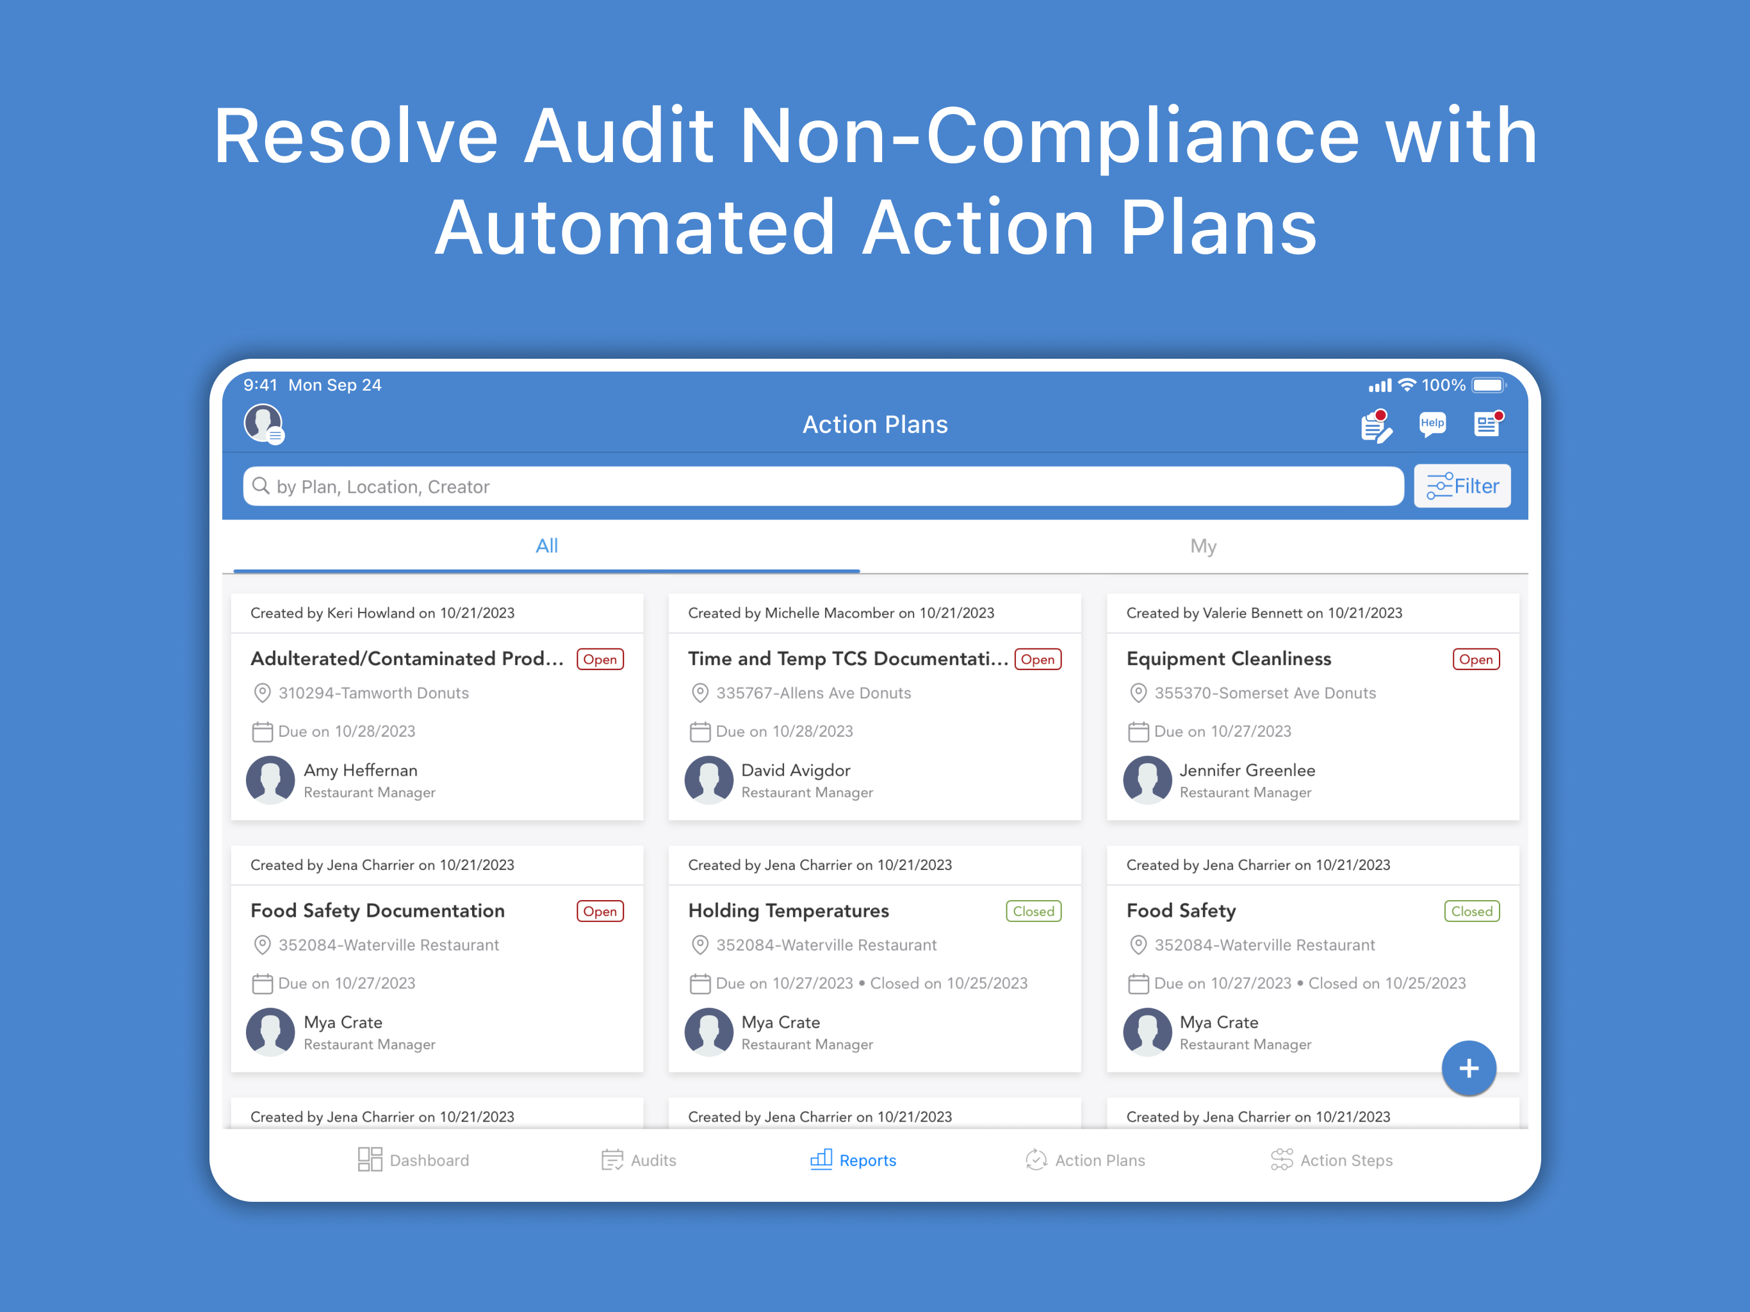This screenshot has height=1312, width=1750.
Task: Click the search magnifier icon
Action: pyautogui.click(x=261, y=485)
